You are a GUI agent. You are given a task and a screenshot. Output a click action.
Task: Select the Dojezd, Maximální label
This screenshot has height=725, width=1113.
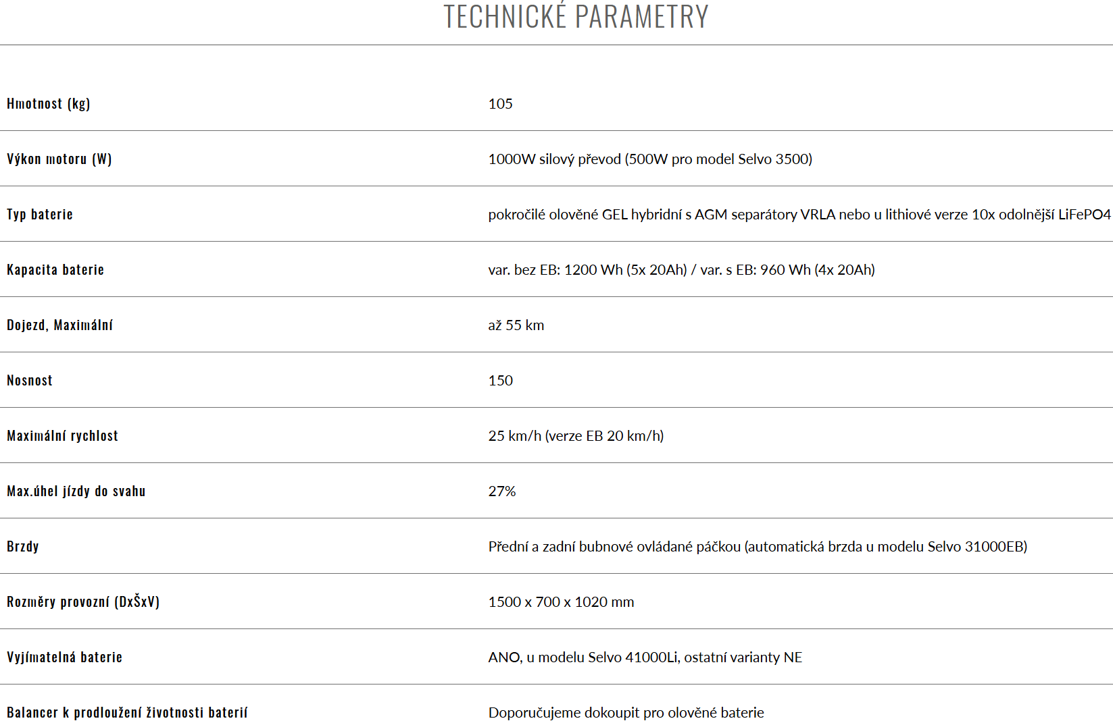pyautogui.click(x=60, y=325)
